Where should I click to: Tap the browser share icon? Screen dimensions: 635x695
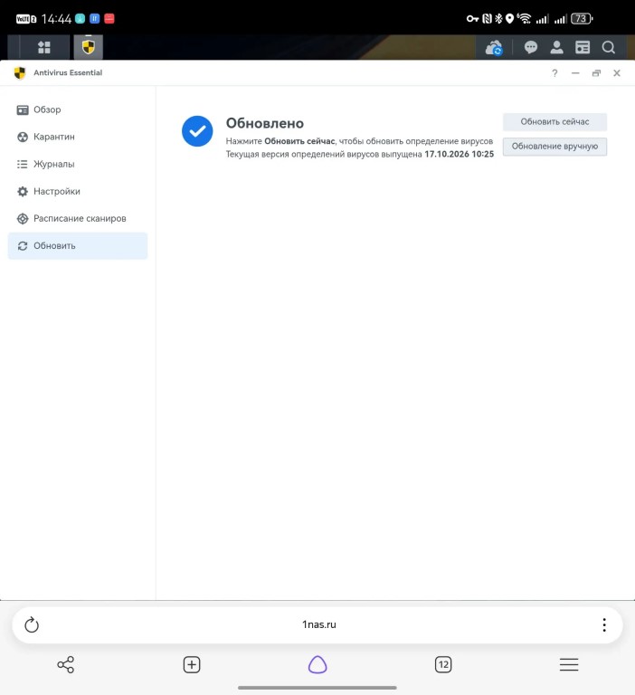click(66, 664)
